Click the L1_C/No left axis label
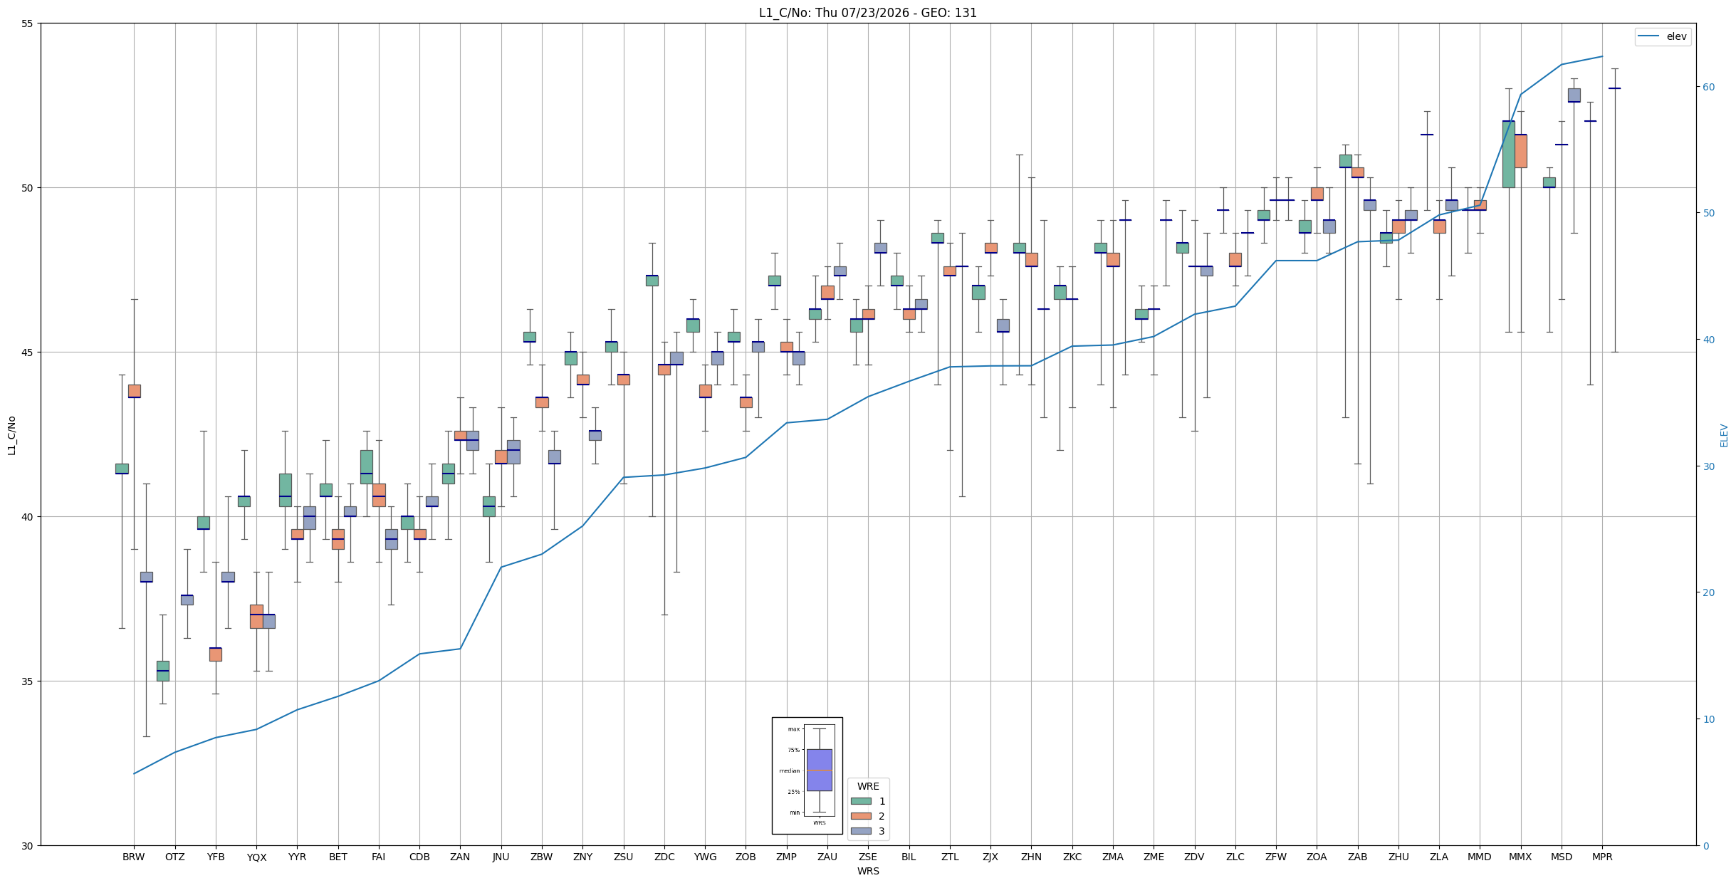The width and height of the screenshot is (1736, 883). click(x=11, y=435)
